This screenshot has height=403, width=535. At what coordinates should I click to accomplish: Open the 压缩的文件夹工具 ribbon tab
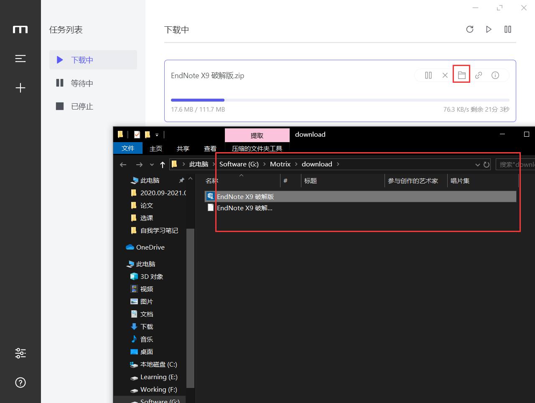[257, 148]
